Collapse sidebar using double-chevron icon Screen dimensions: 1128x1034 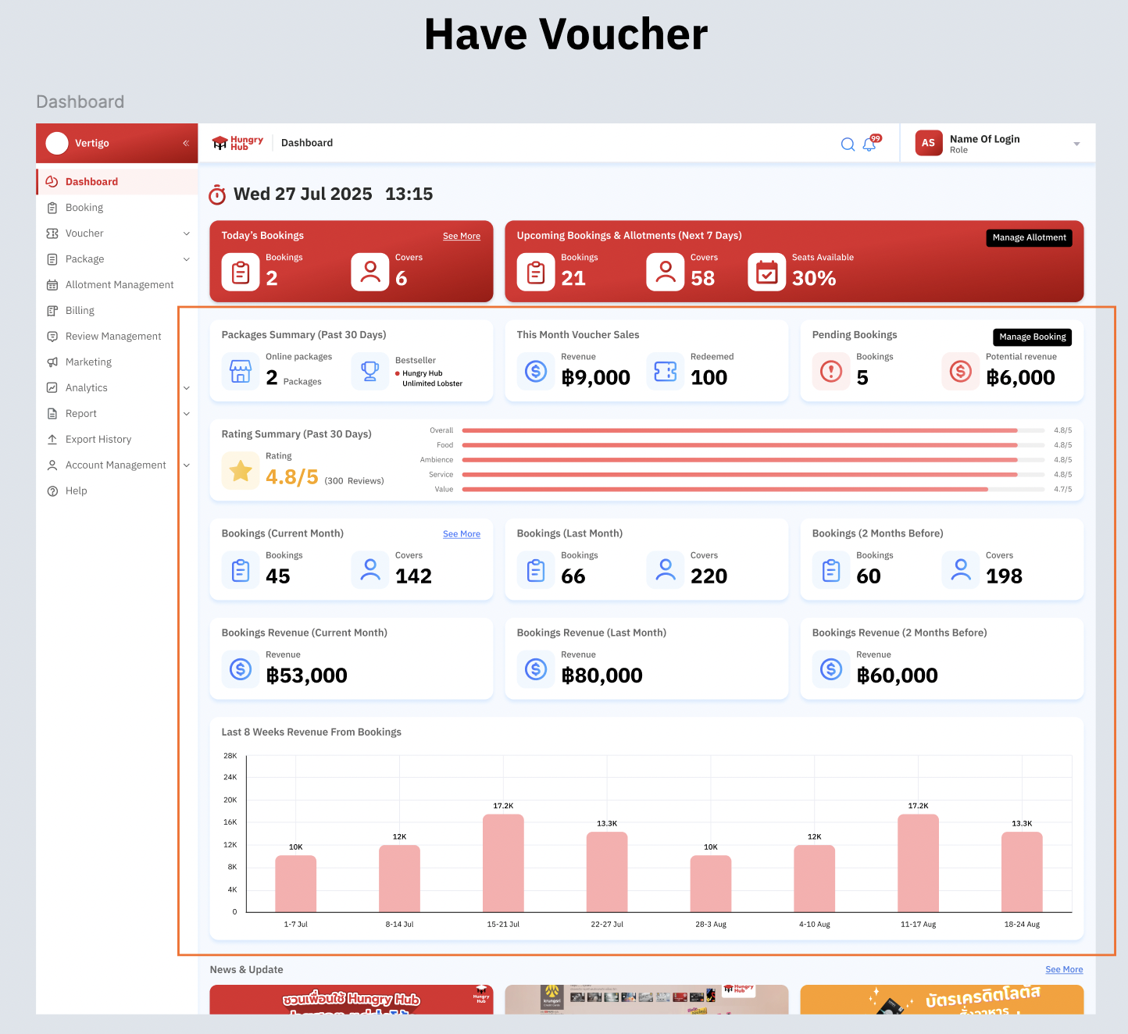(186, 143)
